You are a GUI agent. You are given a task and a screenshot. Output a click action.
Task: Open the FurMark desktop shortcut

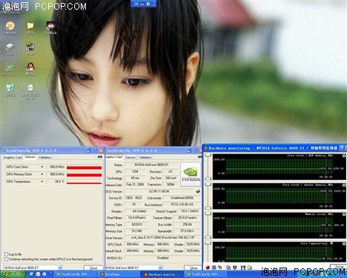coord(50,27)
